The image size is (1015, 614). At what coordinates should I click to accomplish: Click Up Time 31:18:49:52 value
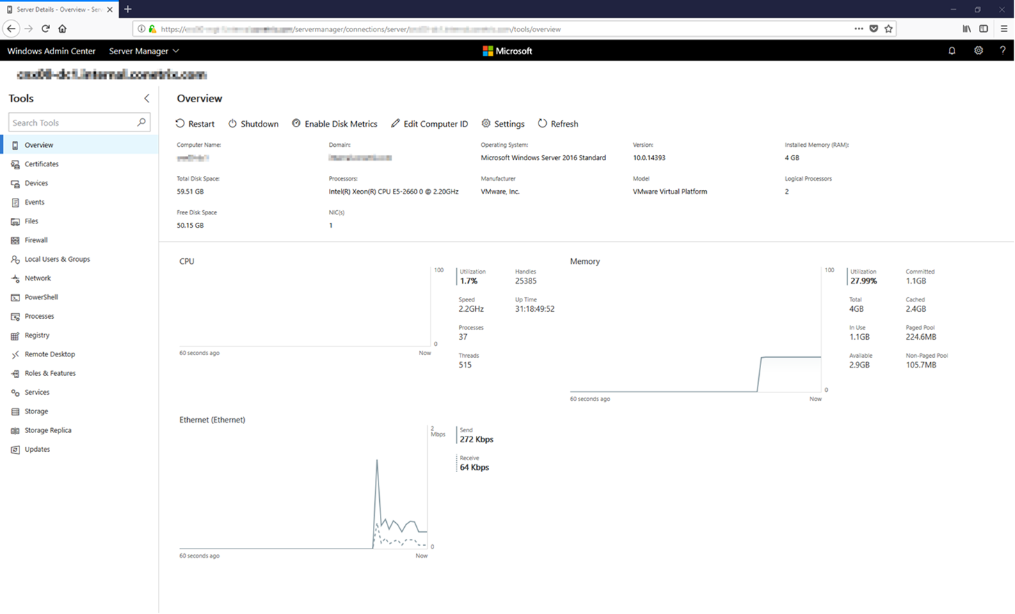[x=535, y=309]
